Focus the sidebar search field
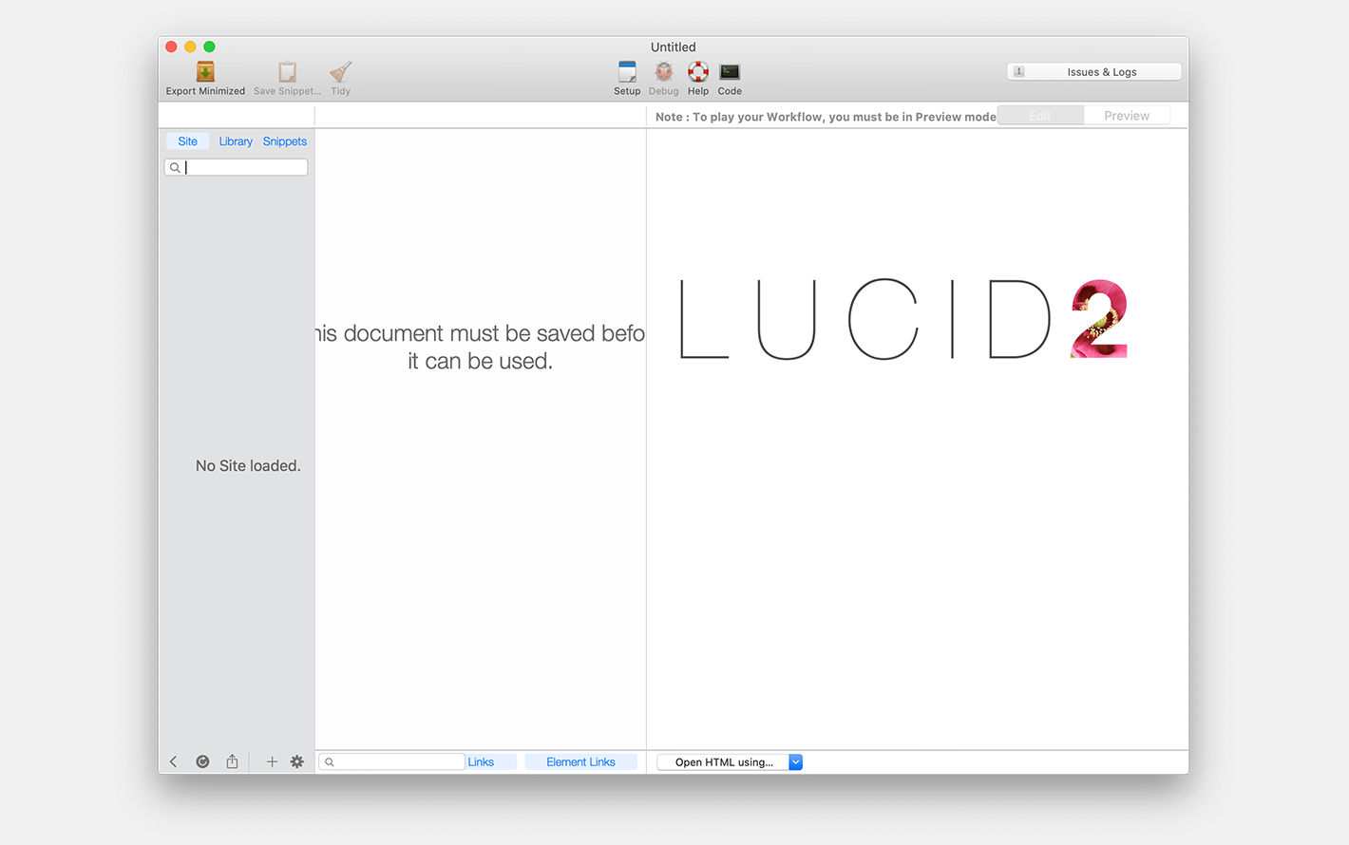1349x845 pixels. (x=237, y=167)
